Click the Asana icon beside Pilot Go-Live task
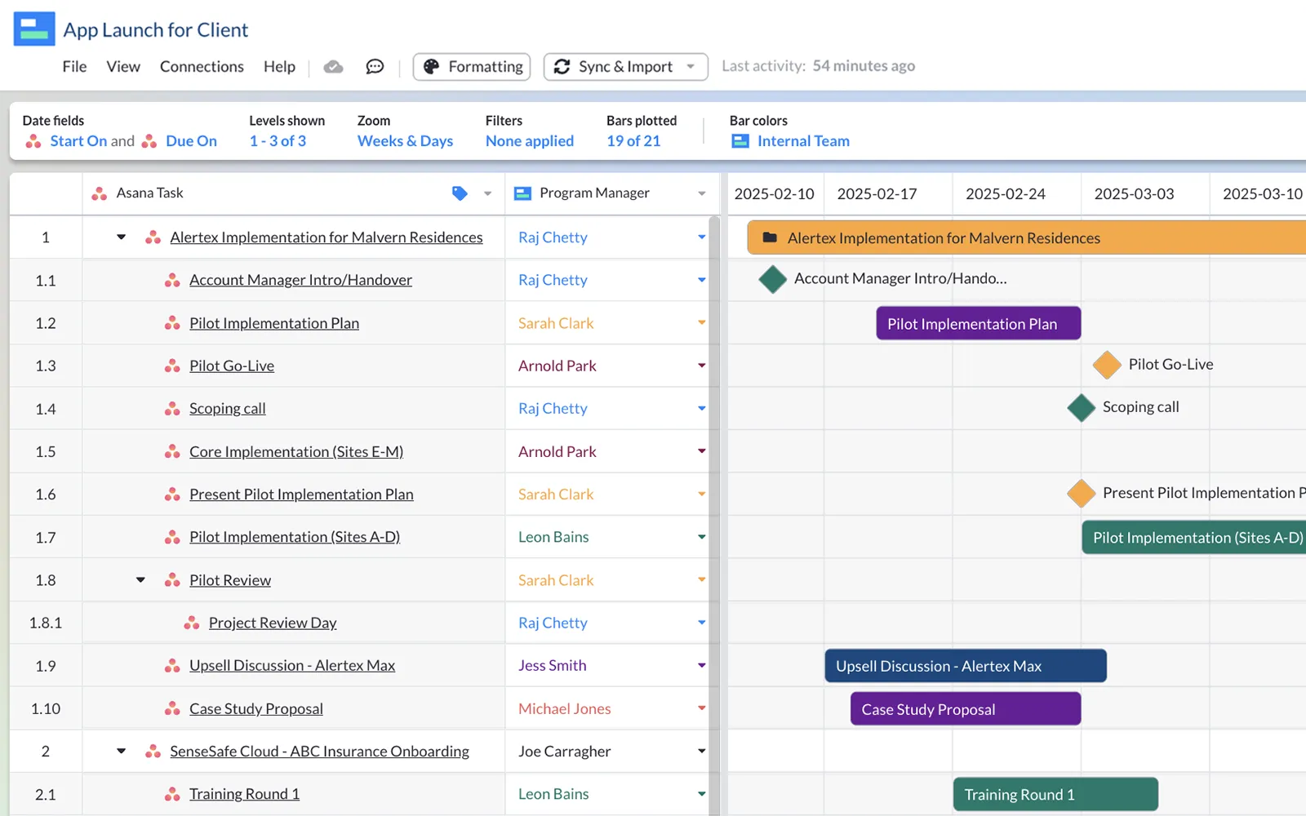The image size is (1306, 816). tap(172, 366)
